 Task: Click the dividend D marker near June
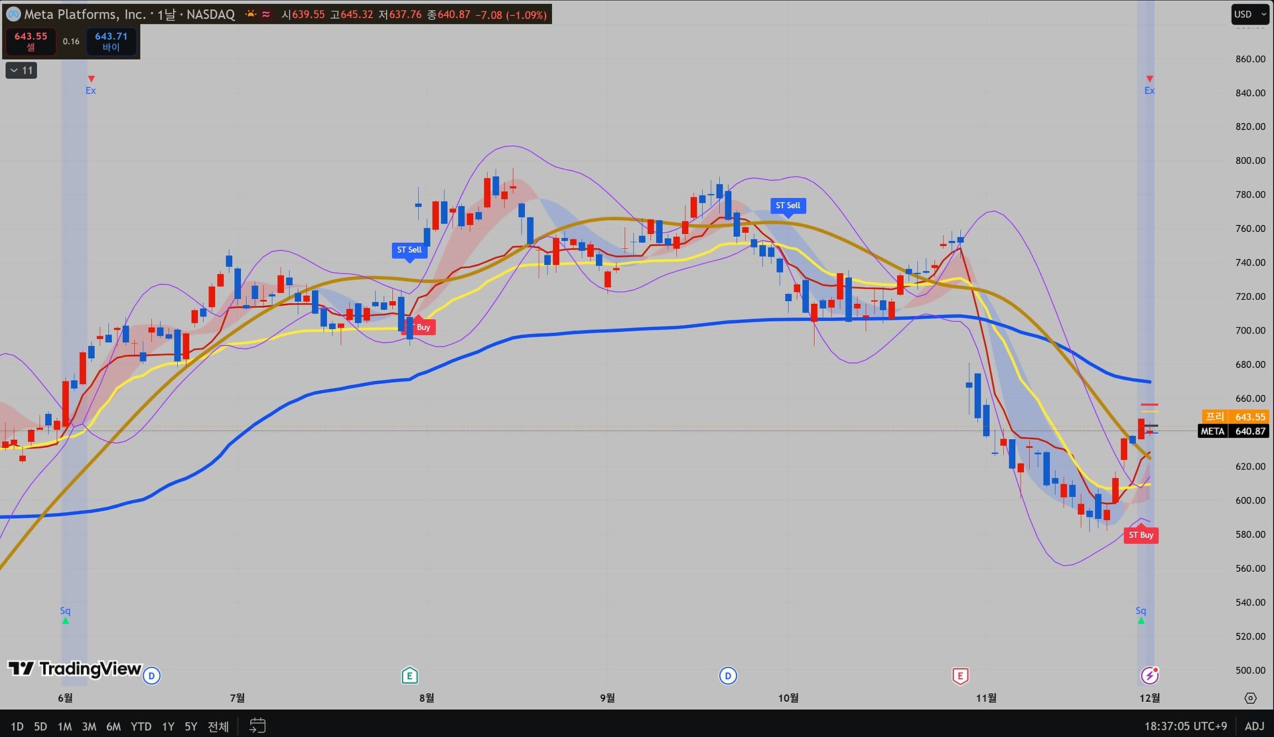click(151, 676)
